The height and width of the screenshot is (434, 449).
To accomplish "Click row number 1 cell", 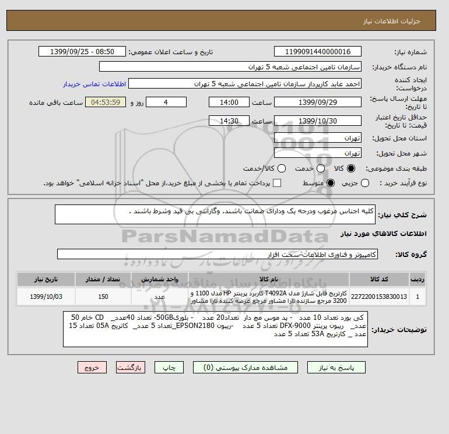I will (418, 297).
